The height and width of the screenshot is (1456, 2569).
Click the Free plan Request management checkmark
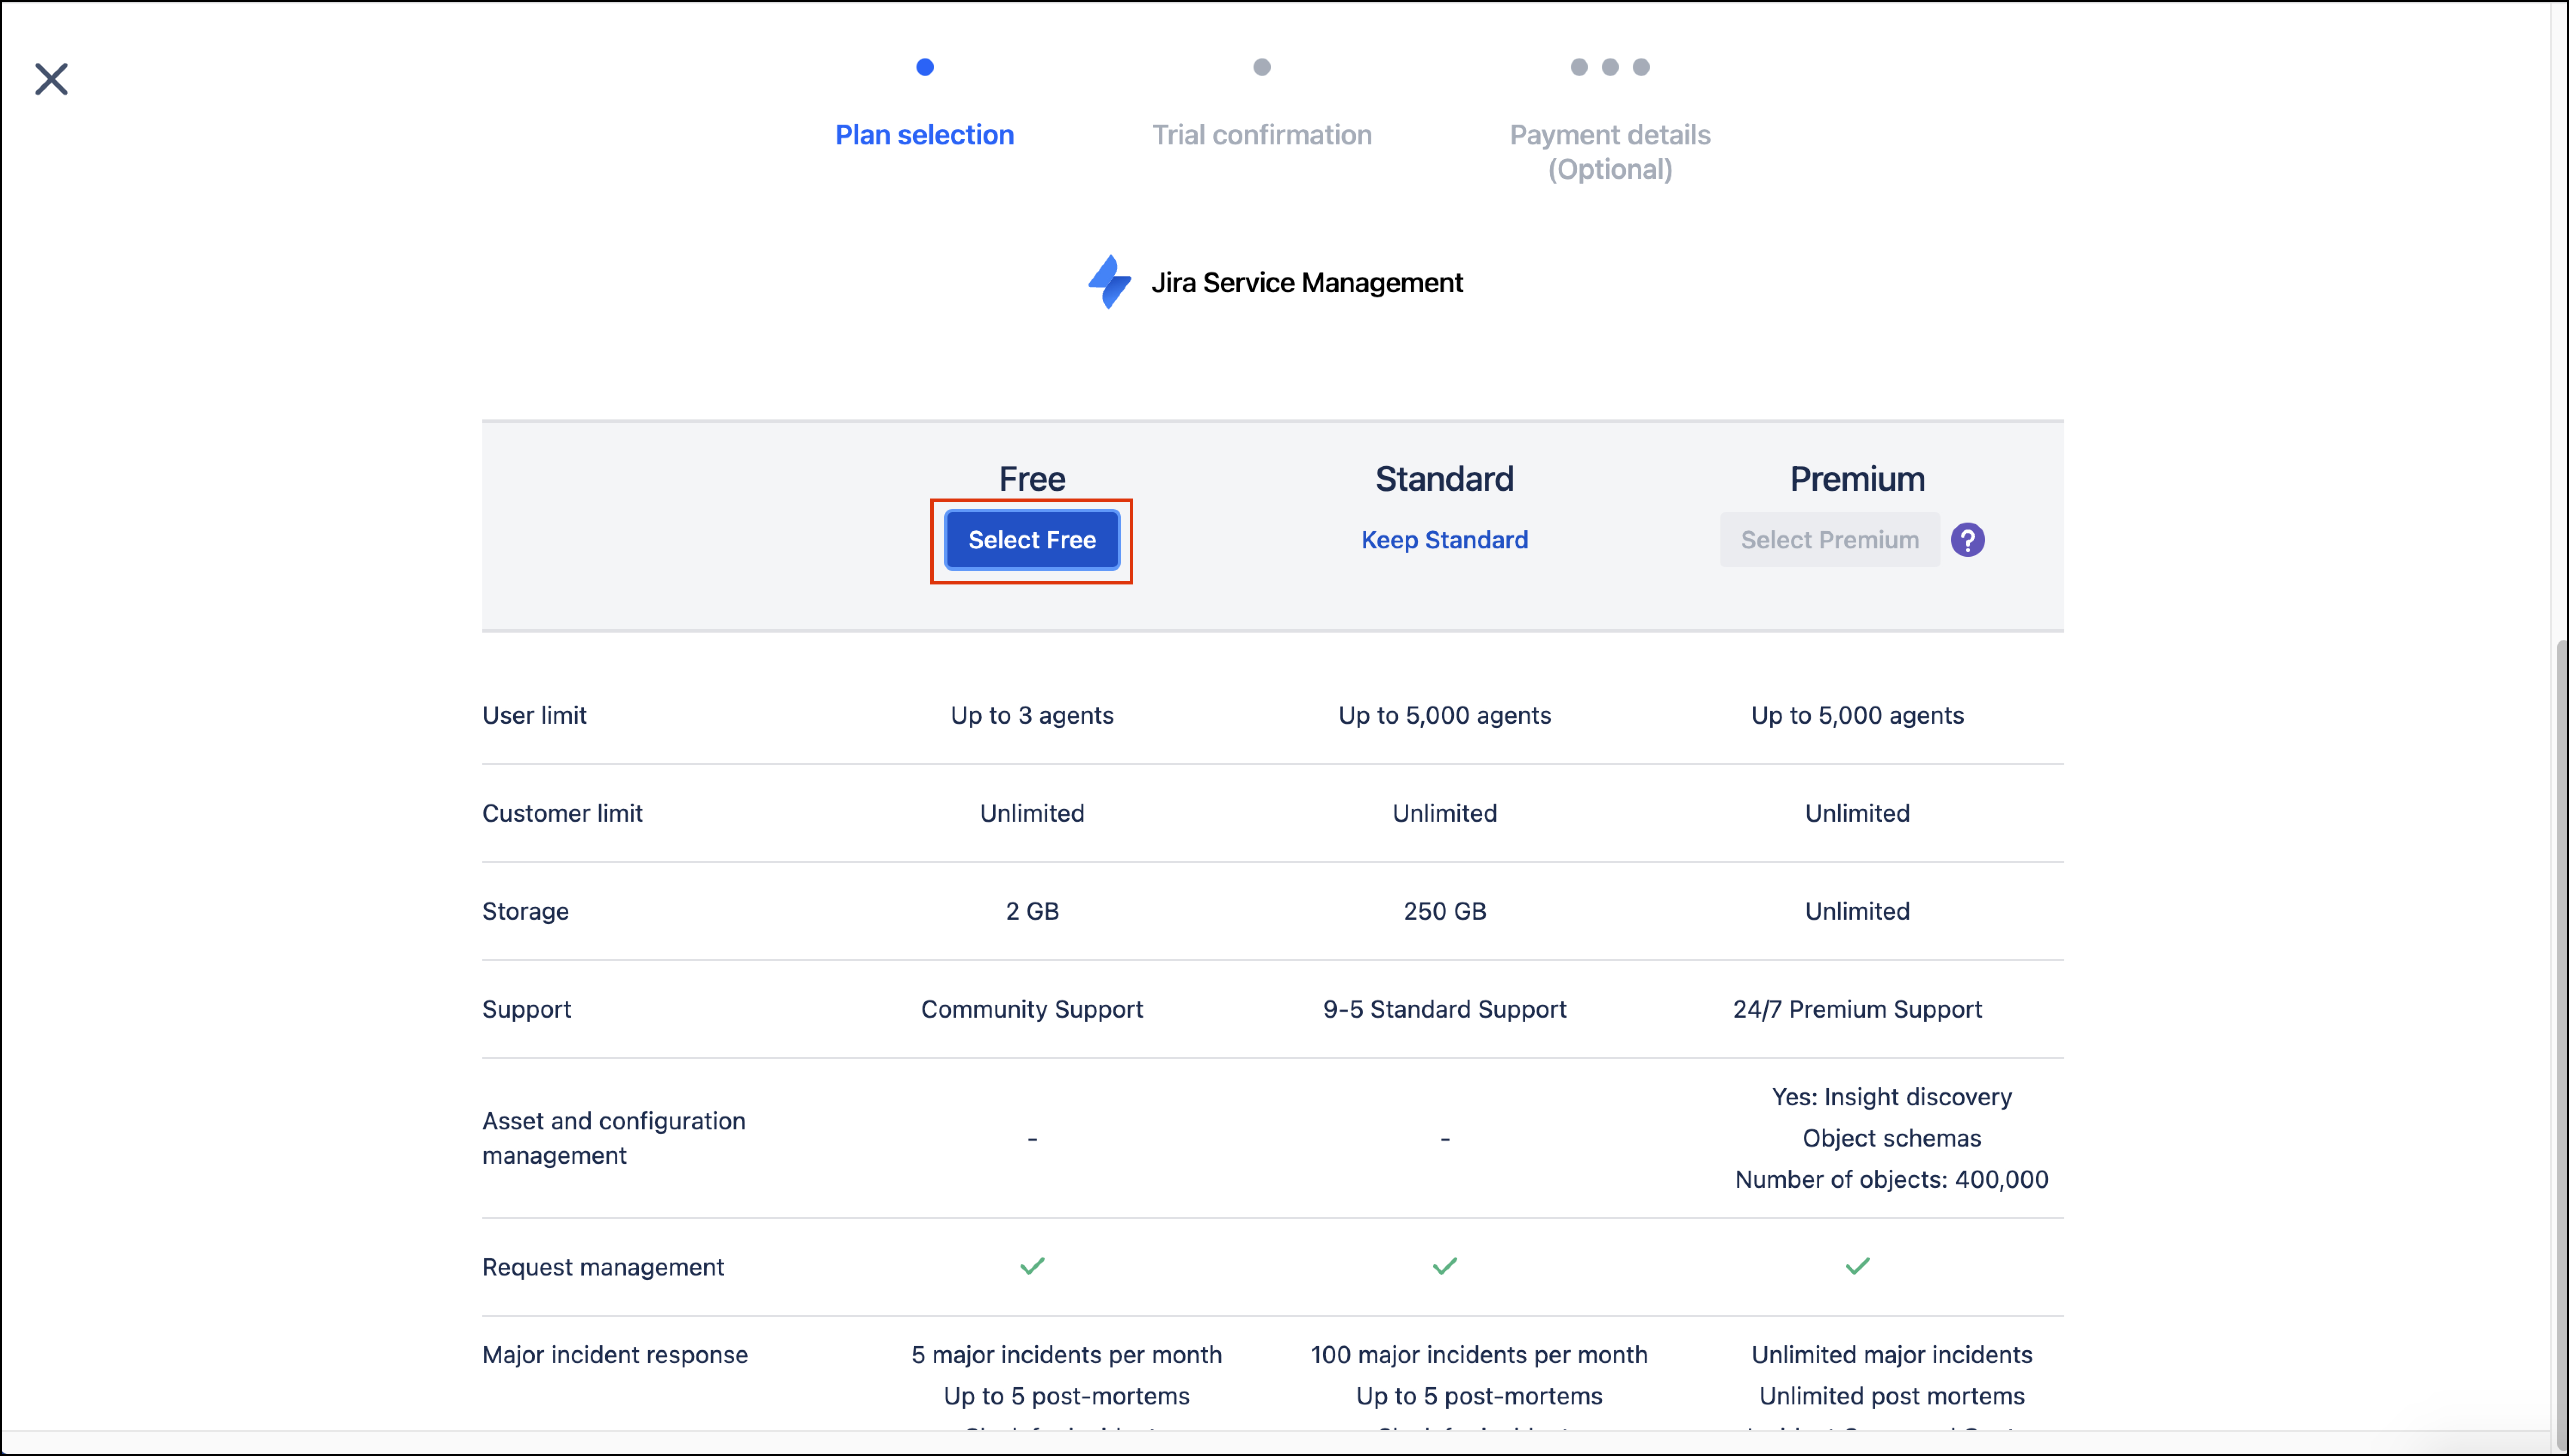pos(1032,1266)
